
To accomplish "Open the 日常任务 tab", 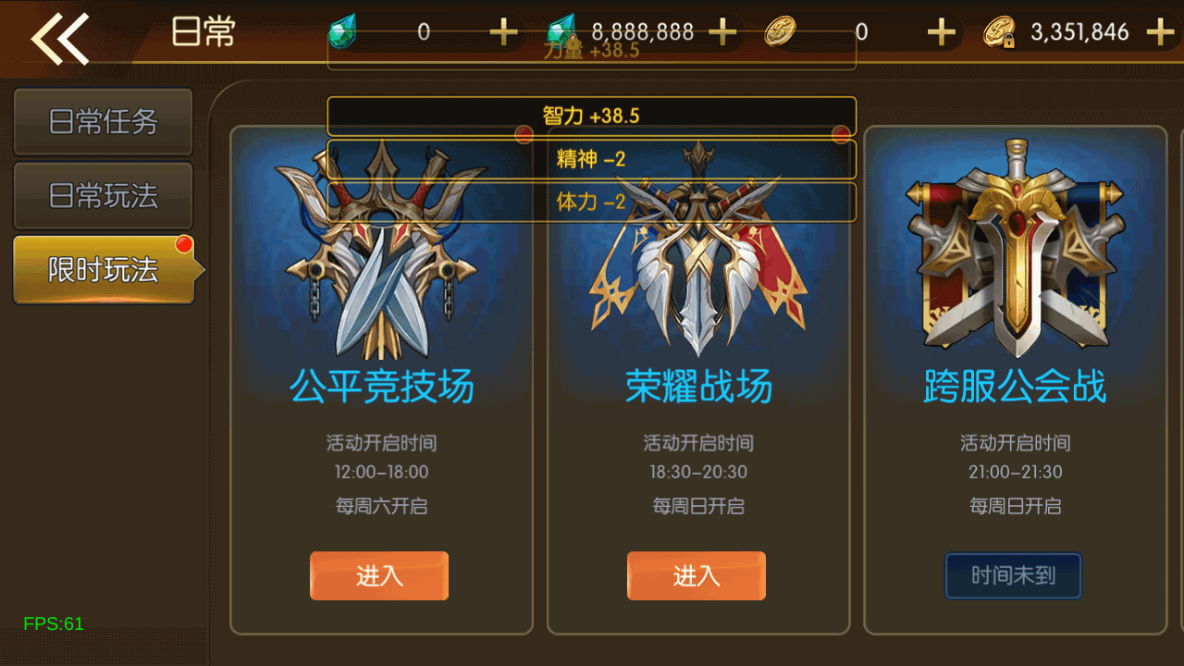I will pyautogui.click(x=103, y=121).
